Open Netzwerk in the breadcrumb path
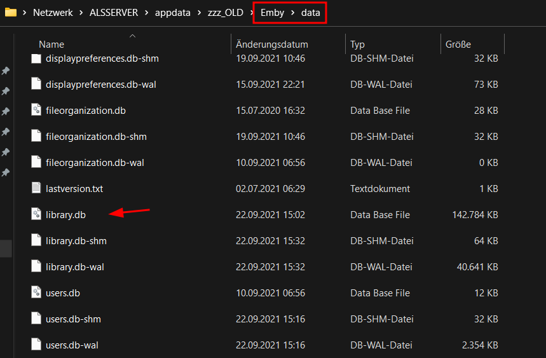 53,13
